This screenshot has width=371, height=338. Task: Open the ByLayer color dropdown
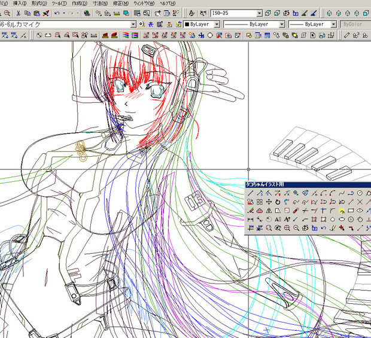point(217,24)
